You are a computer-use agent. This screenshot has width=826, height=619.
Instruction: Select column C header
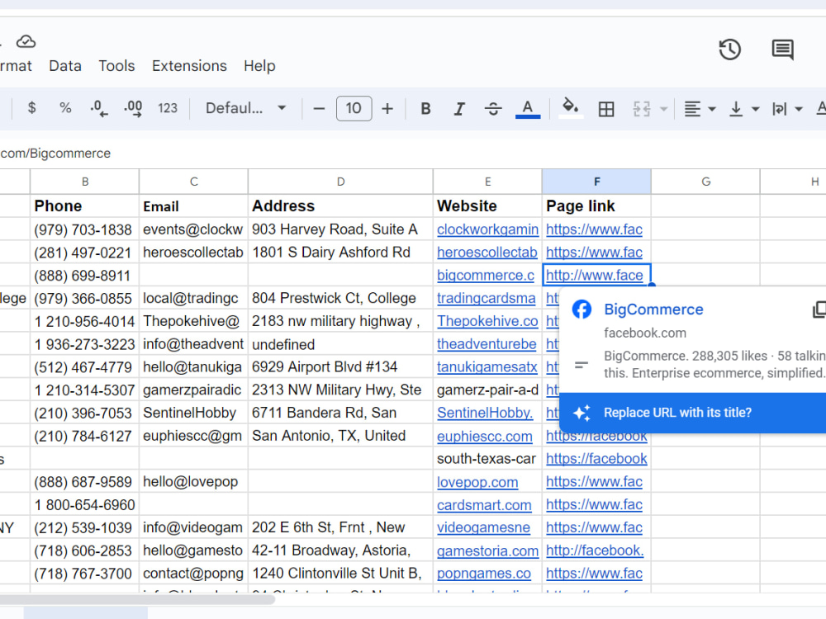194,182
